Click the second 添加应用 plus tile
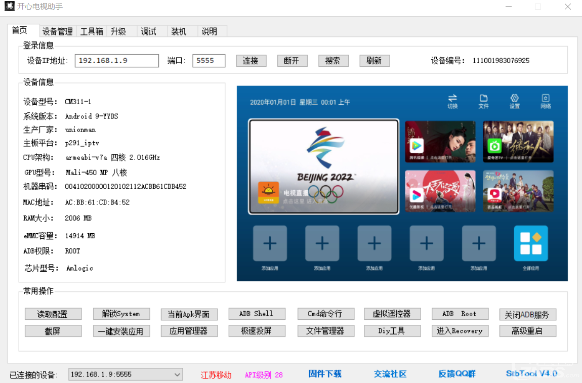Screen dimensions: 582x383 (322, 243)
